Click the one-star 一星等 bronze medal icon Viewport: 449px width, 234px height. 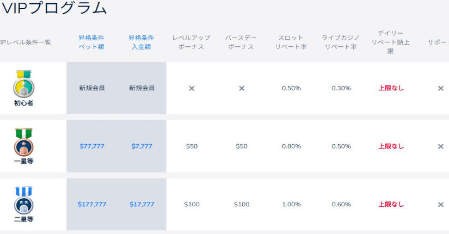23,143
